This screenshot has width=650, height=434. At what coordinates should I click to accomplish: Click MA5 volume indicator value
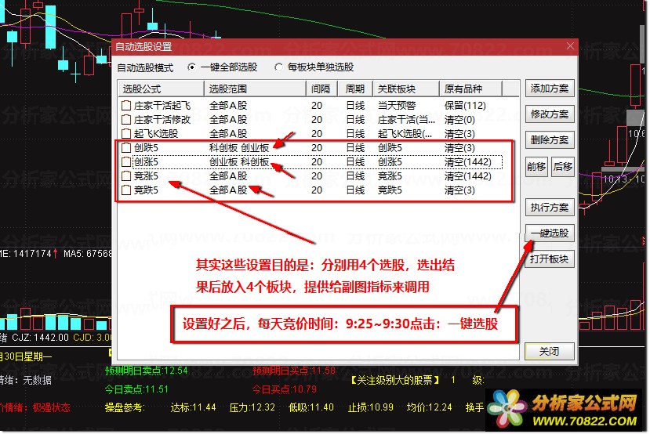tap(88, 254)
